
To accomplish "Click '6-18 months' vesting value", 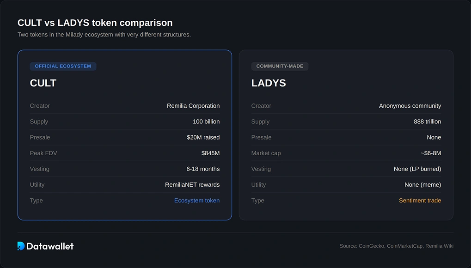I will click(x=203, y=169).
